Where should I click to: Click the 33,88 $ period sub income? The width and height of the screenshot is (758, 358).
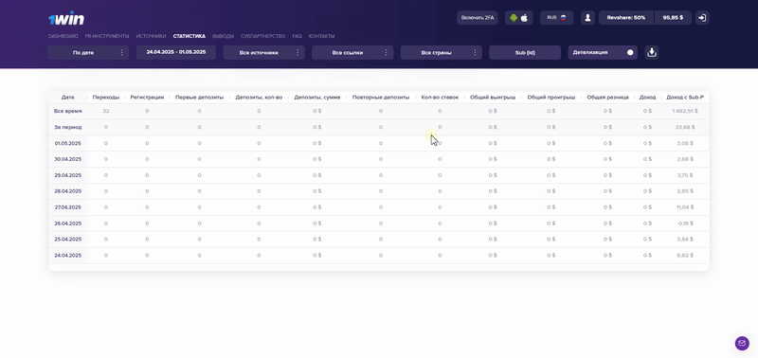[x=685, y=127]
